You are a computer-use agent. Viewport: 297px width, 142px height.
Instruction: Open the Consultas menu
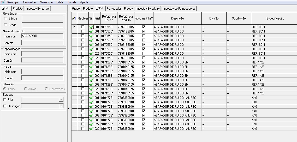(30, 2)
